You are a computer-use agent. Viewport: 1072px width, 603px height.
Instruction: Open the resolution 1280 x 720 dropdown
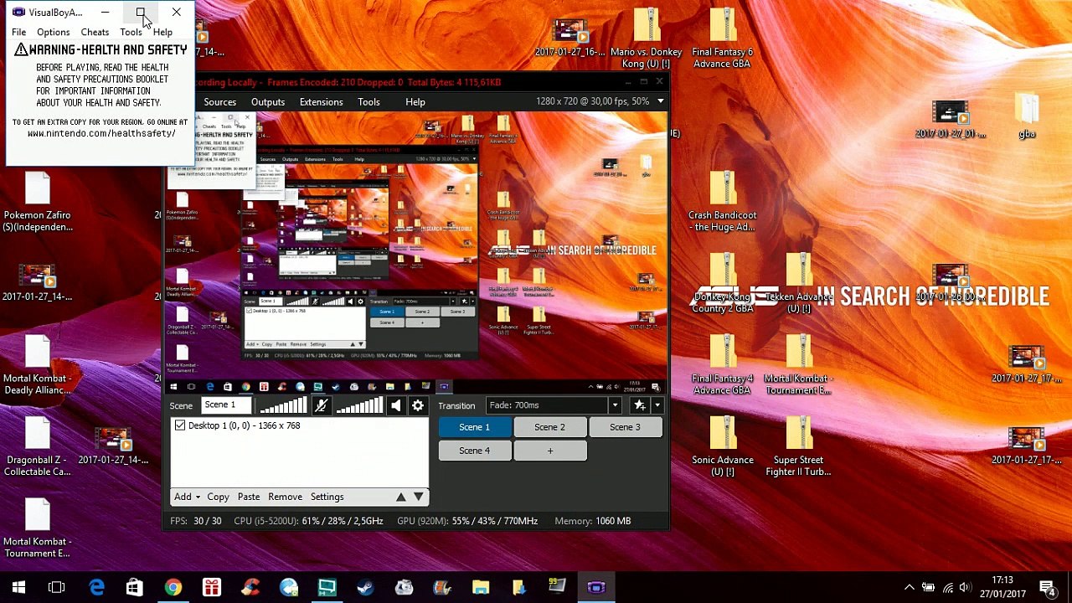pyautogui.click(x=660, y=101)
